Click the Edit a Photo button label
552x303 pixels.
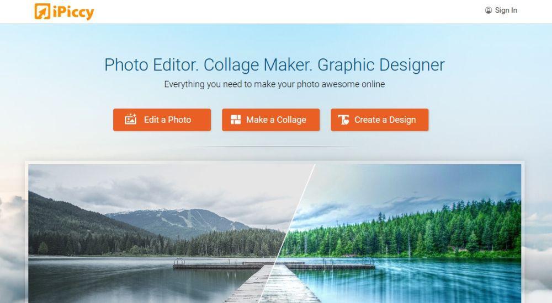168,120
